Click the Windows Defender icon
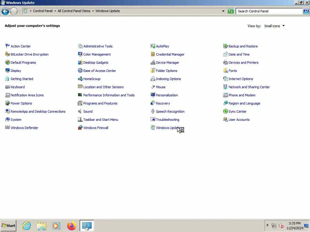 [x=8, y=127]
